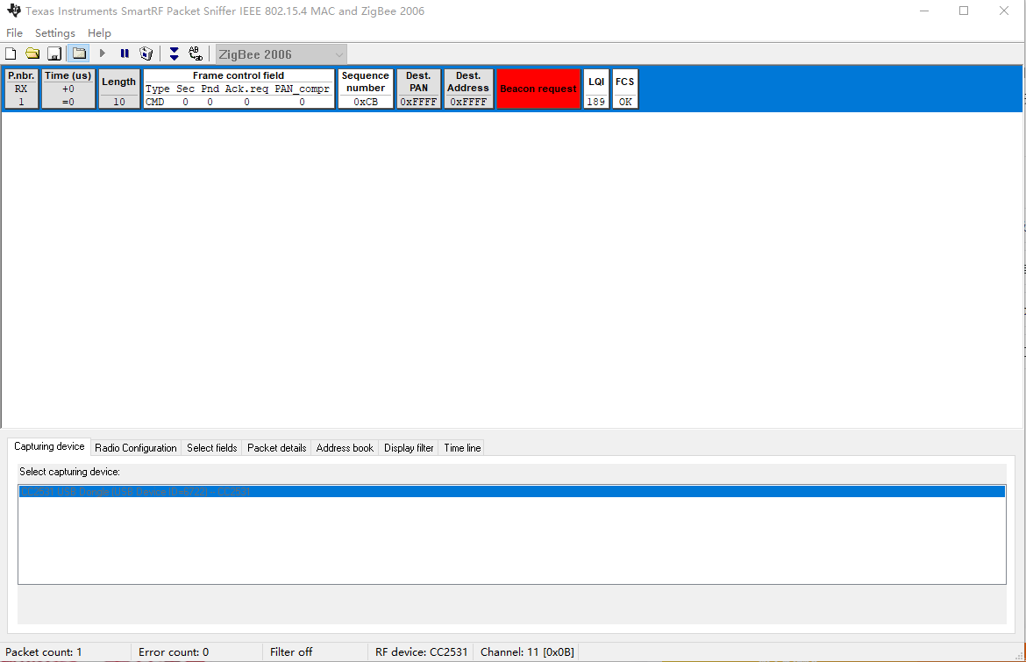Open a saved capture file

[32, 53]
